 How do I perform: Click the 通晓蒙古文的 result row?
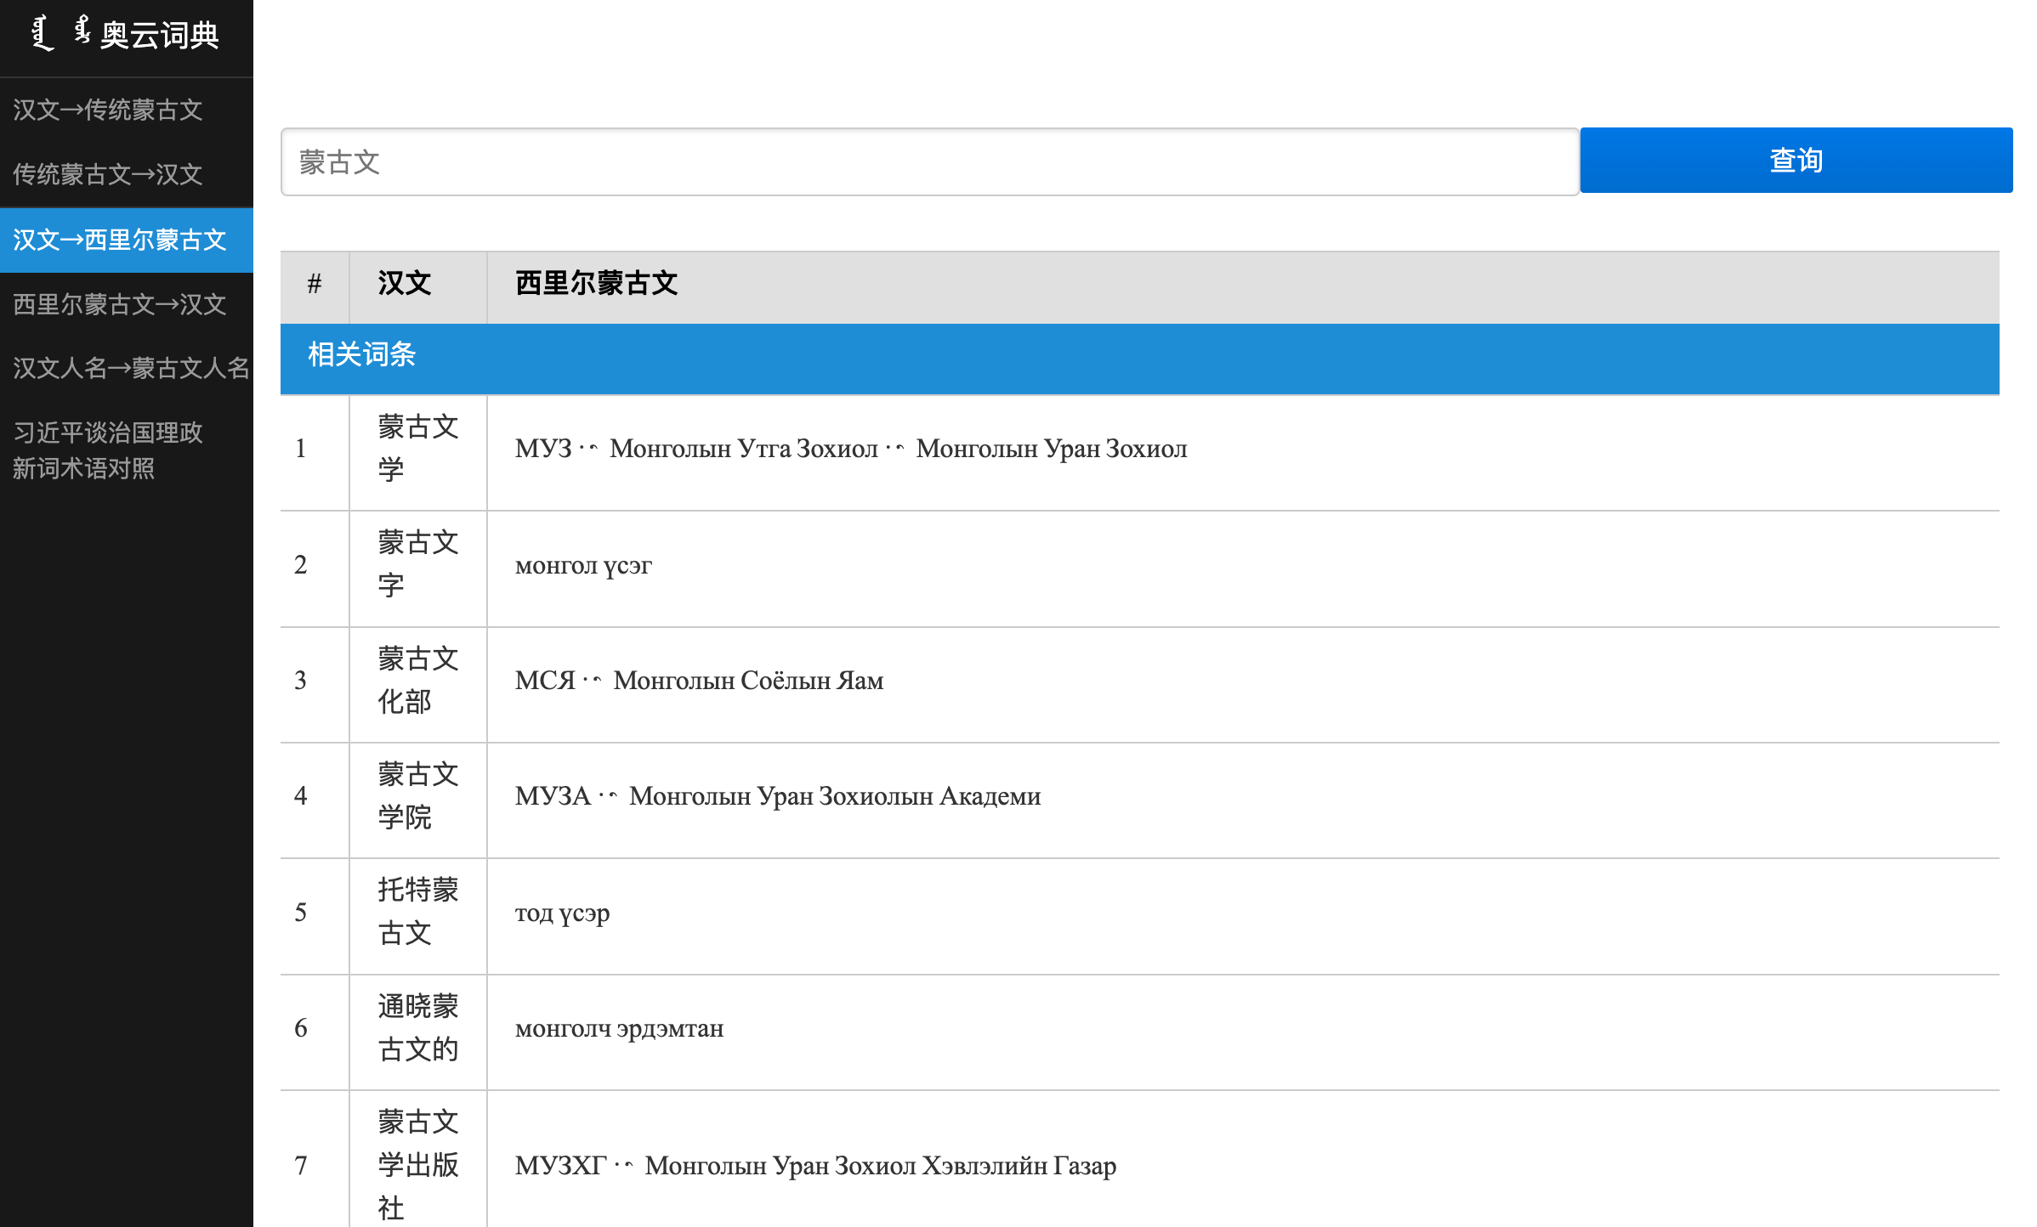pos(1020,1030)
